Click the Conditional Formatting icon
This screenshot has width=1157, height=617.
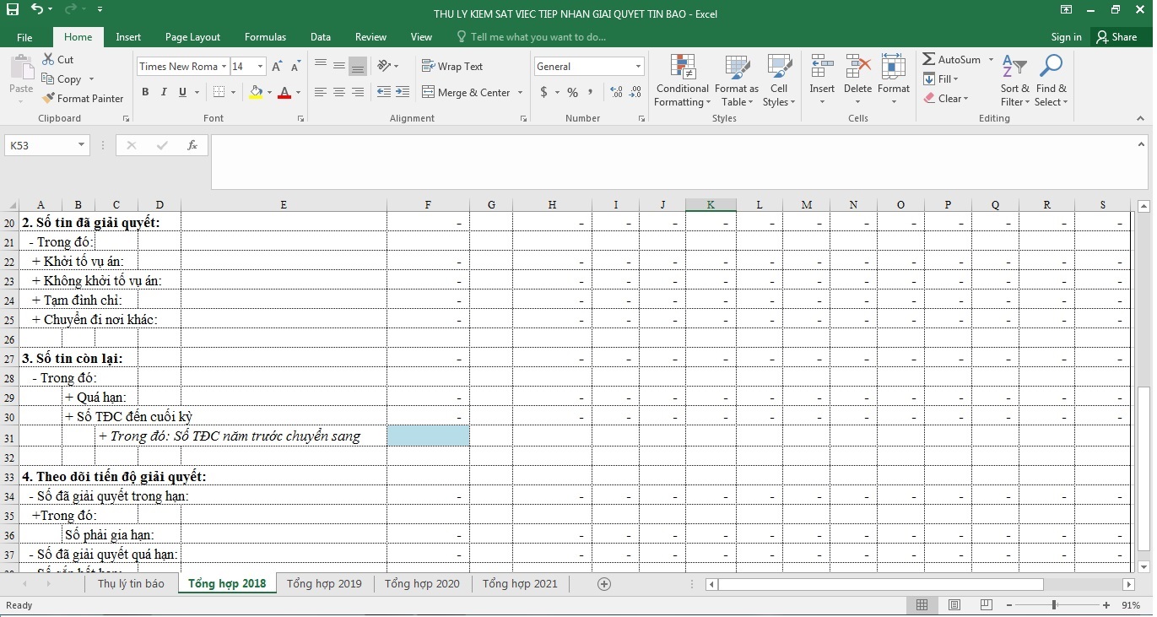click(x=682, y=68)
